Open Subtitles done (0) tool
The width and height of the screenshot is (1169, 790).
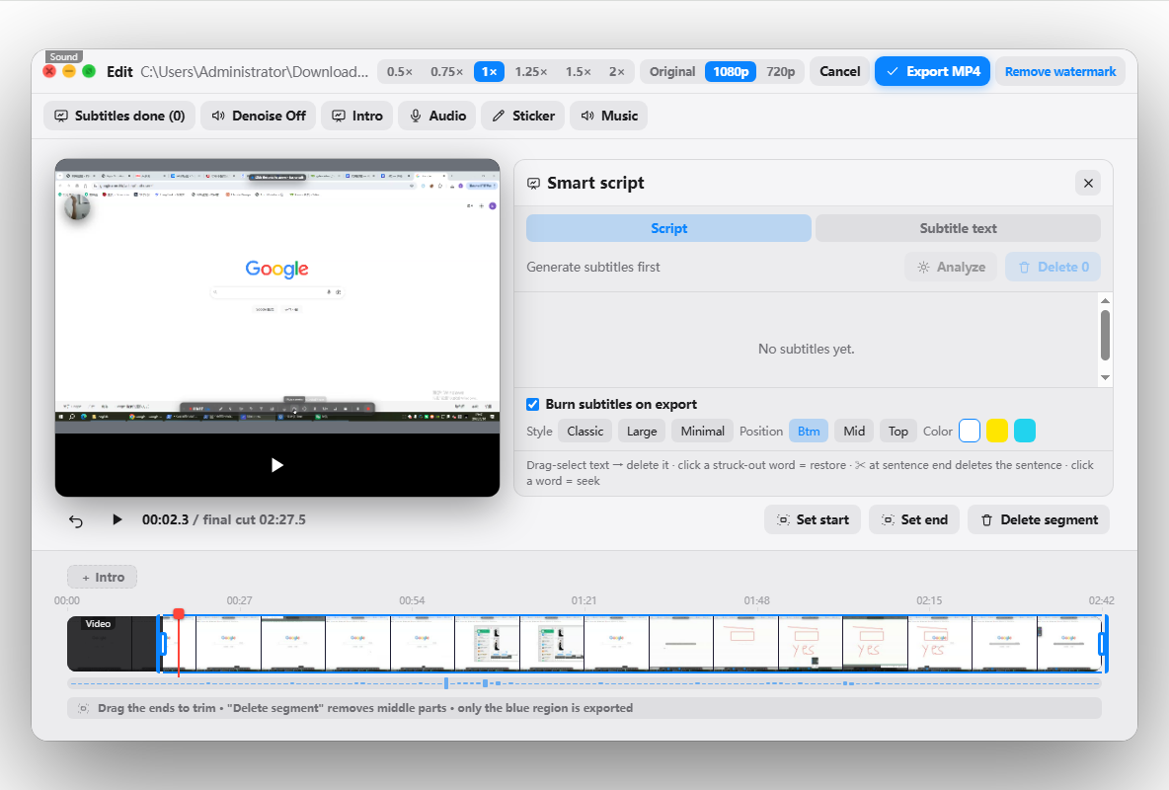click(x=120, y=116)
